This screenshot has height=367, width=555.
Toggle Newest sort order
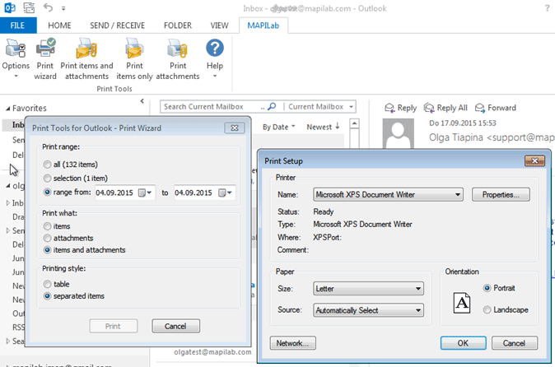pos(323,127)
